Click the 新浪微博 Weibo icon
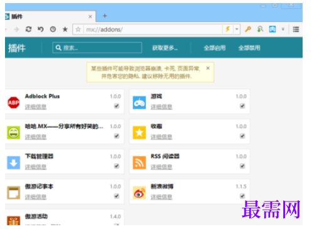Screen dimensions: 312x229 (139, 193)
